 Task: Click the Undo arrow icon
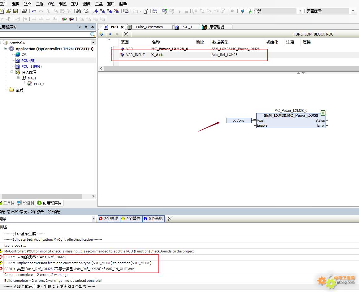pyautogui.click(x=34, y=11)
